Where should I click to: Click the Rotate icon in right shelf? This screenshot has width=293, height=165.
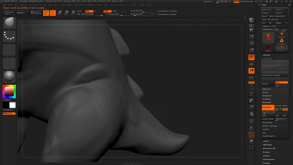click(x=251, y=114)
